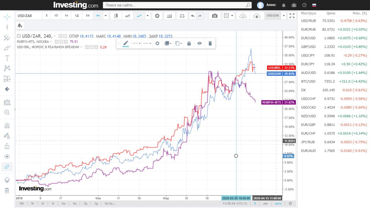Select the XABCD patterns tool
This screenshot has height=208, width=370.
tap(7, 68)
